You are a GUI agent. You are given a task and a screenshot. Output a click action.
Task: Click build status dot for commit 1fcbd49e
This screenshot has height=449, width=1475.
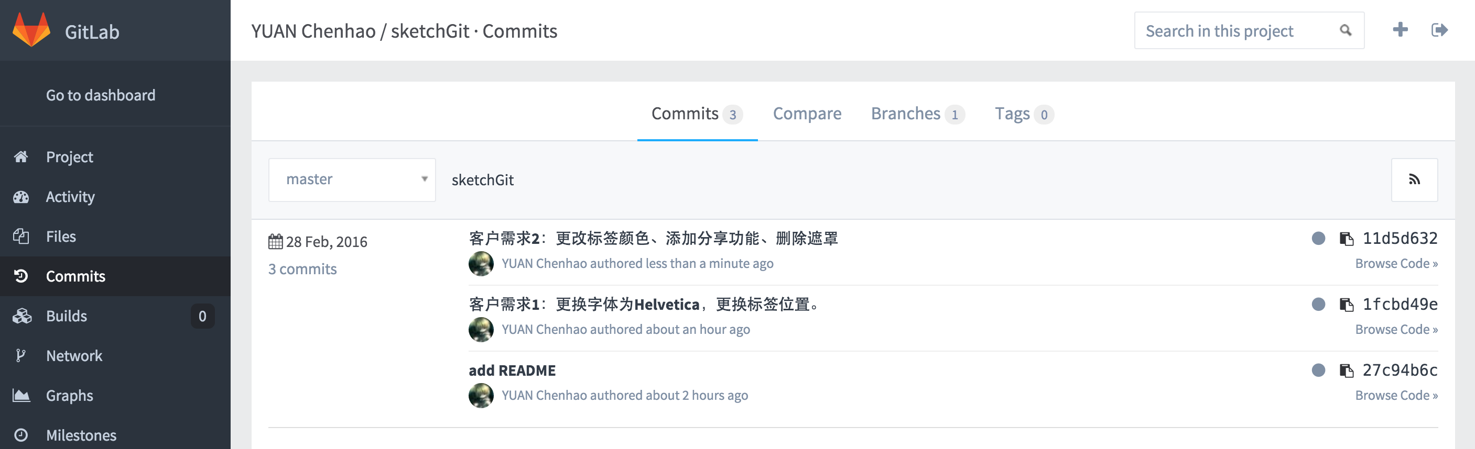(x=1318, y=304)
